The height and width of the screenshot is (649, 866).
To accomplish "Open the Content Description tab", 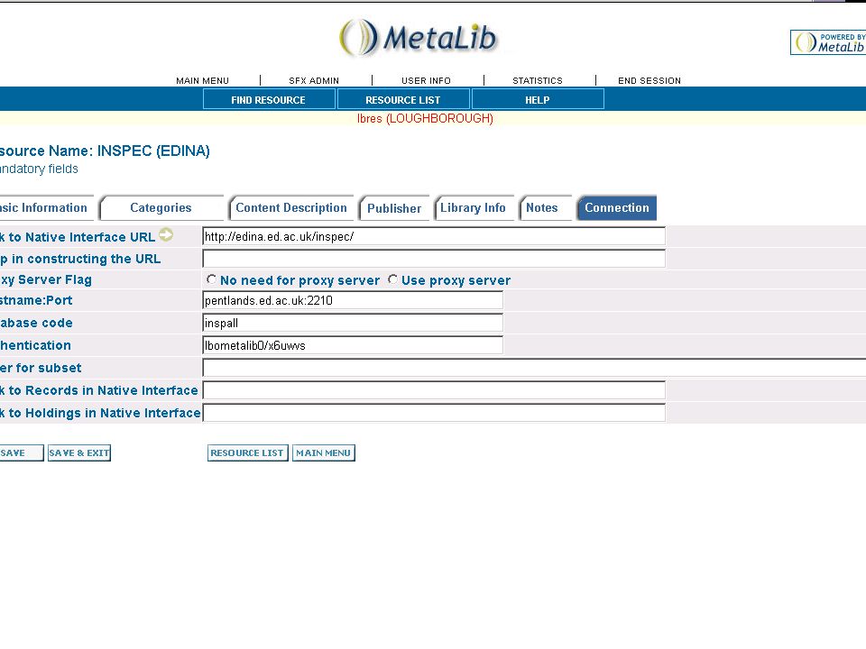I will coord(291,208).
